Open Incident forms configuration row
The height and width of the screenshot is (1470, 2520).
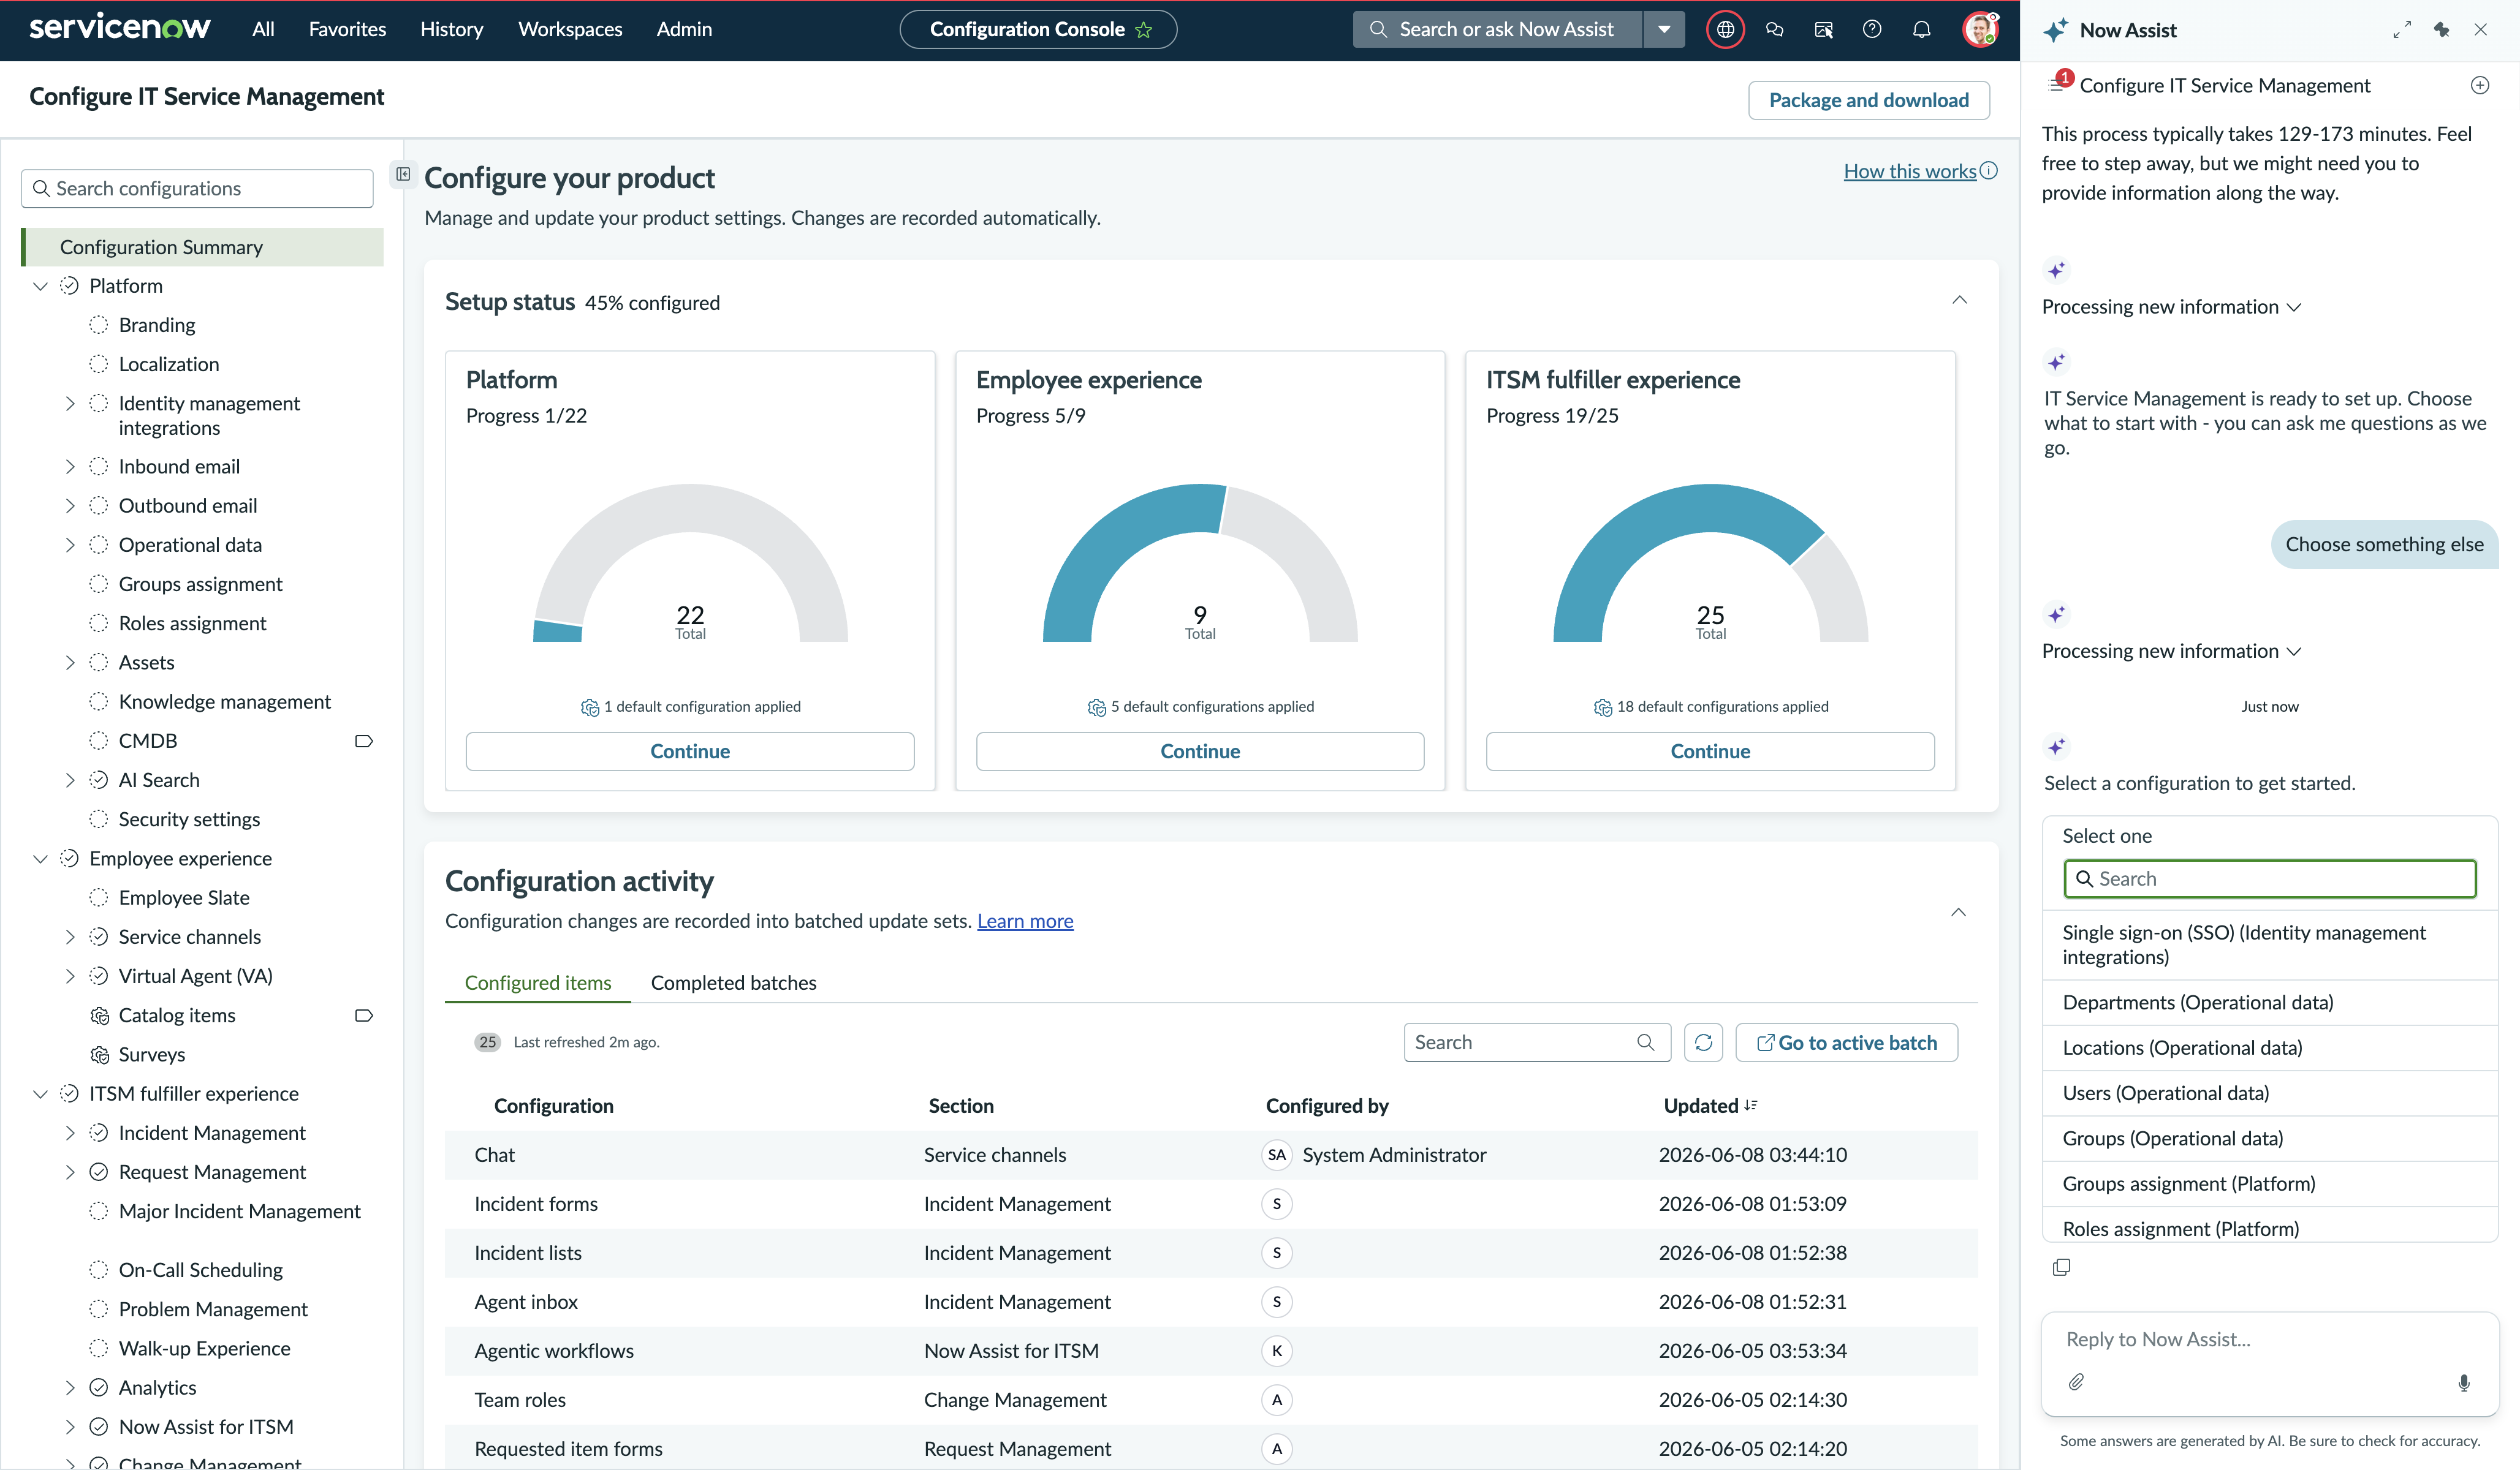1211,1204
